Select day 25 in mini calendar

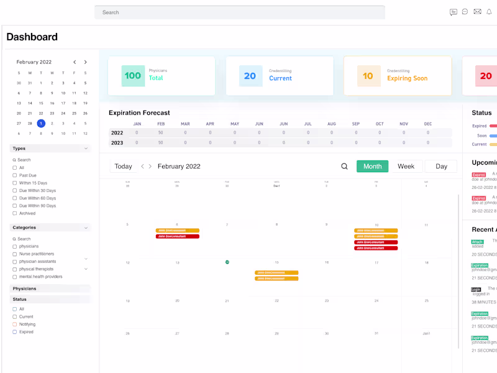coord(74,113)
